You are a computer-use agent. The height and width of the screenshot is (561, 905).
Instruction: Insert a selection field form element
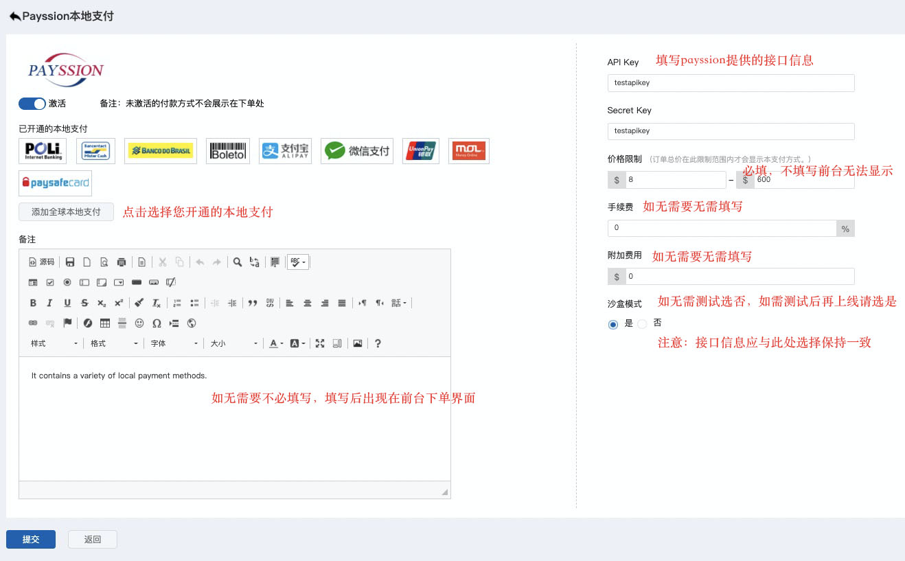coord(119,282)
